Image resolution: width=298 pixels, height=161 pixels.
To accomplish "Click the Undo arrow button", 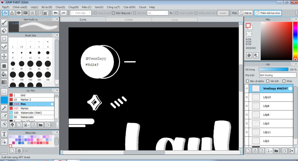I will 56,13.
